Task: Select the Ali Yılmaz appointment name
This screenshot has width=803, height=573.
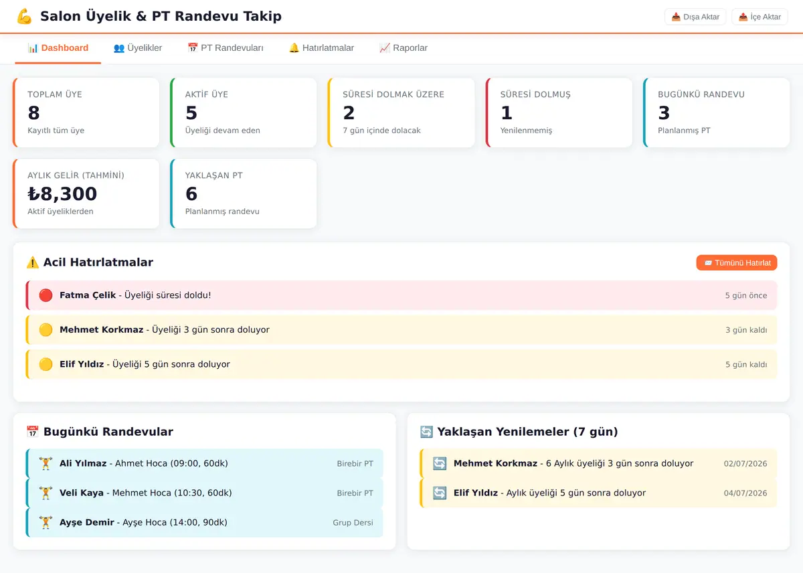Action: point(83,463)
